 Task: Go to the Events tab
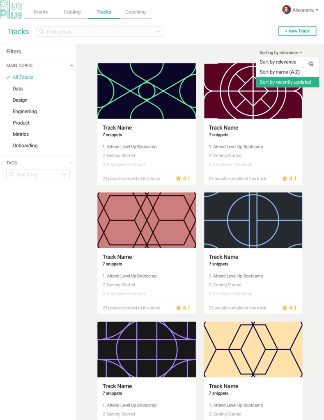coord(41,12)
